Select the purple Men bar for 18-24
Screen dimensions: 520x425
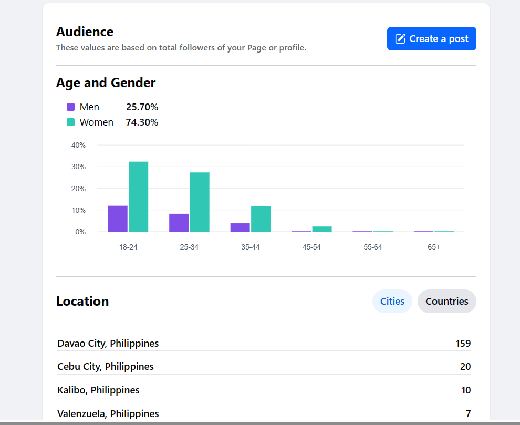pyautogui.click(x=118, y=219)
